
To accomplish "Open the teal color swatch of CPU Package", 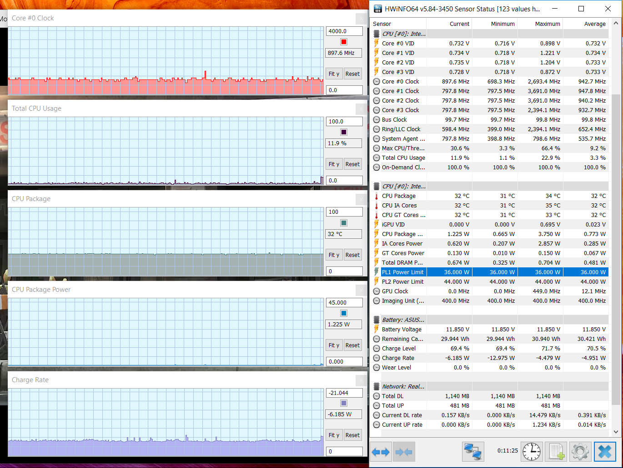I will pyautogui.click(x=344, y=223).
